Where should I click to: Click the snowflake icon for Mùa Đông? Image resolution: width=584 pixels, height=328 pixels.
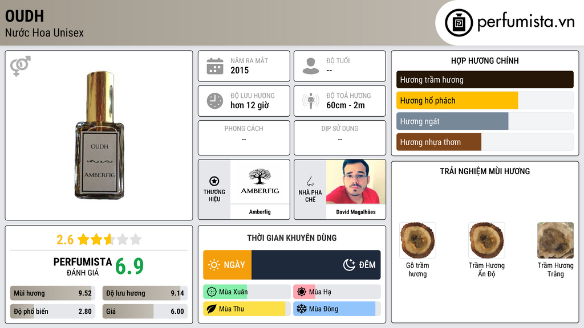[x=302, y=309]
